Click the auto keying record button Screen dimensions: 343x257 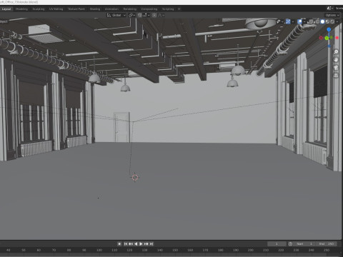tap(119, 244)
